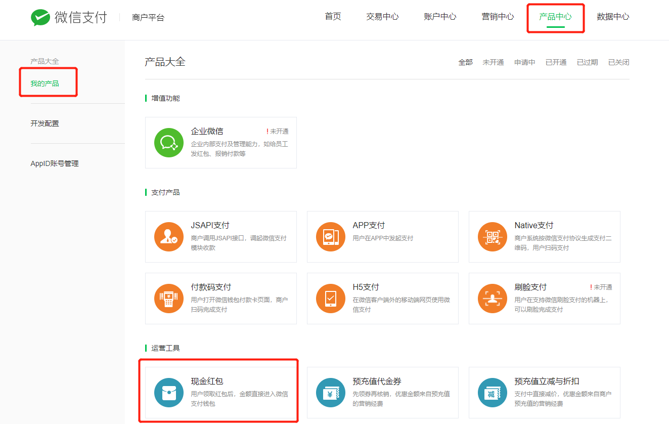The image size is (669, 424).
Task: Open the 付款码支付 product title
Action: coord(211,287)
